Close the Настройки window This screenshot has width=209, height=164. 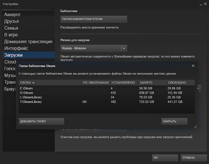205,4
